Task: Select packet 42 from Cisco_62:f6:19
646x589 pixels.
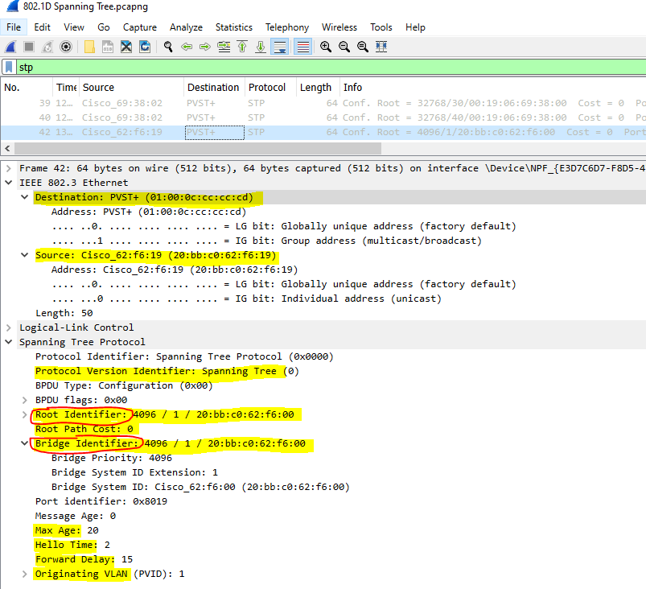Action: click(x=323, y=132)
